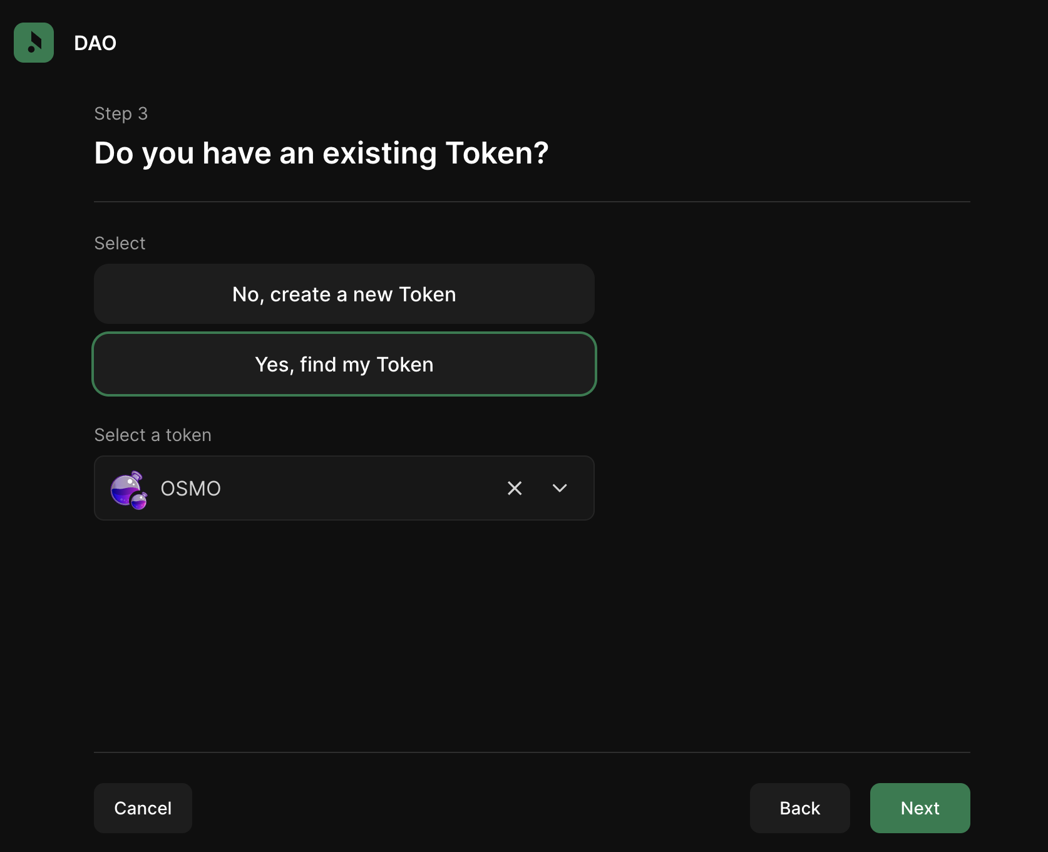The width and height of the screenshot is (1048, 852).
Task: Click the Step 3 label
Action: pyautogui.click(x=121, y=113)
